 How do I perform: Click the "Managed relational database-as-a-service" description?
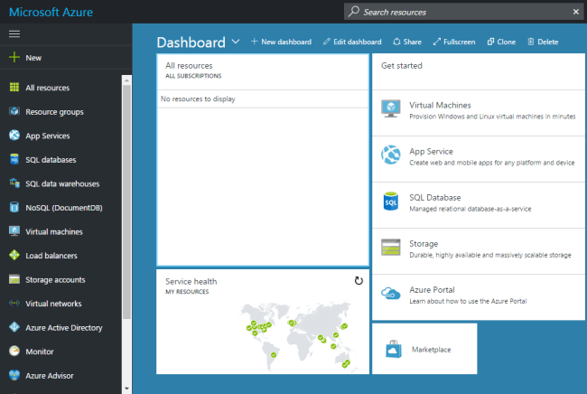tap(471, 209)
